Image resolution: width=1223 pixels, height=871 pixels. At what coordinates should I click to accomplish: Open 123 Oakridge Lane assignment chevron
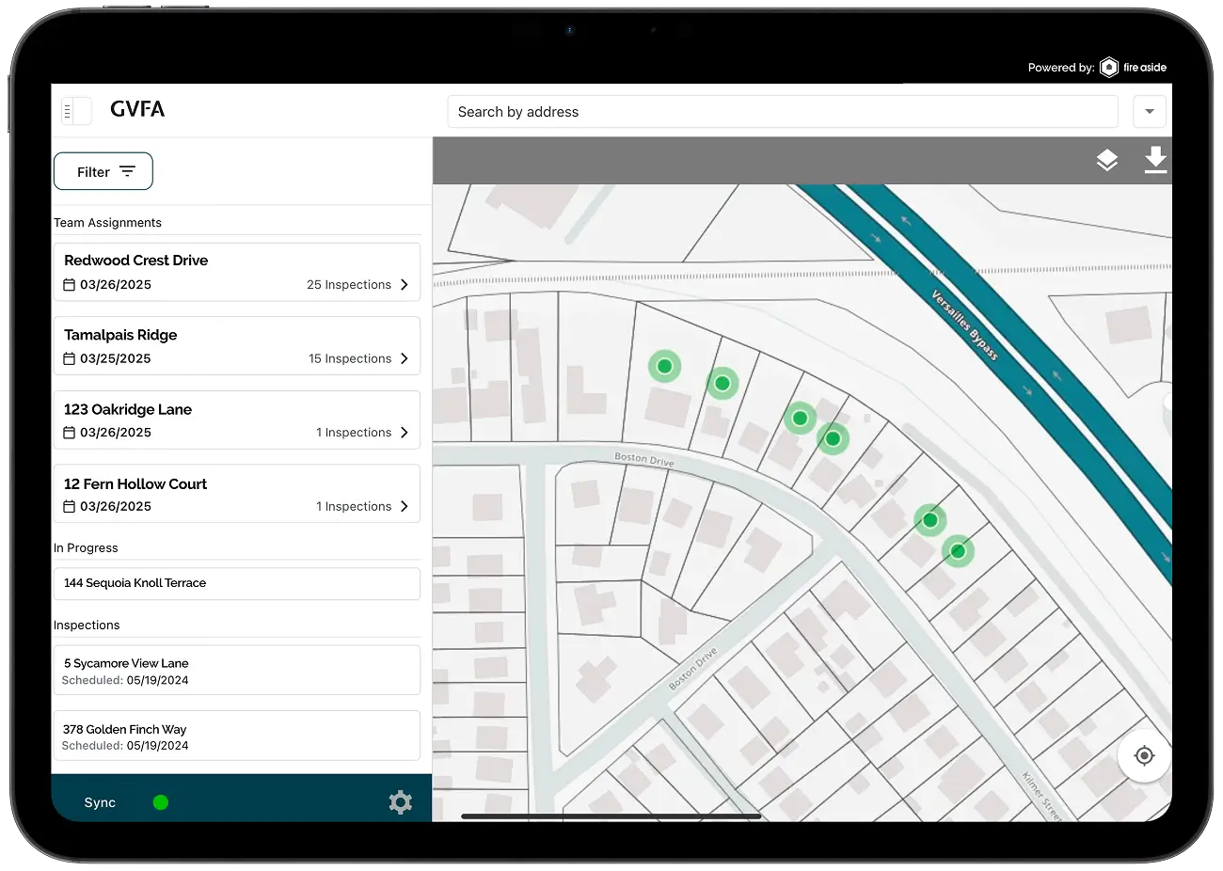[405, 433]
